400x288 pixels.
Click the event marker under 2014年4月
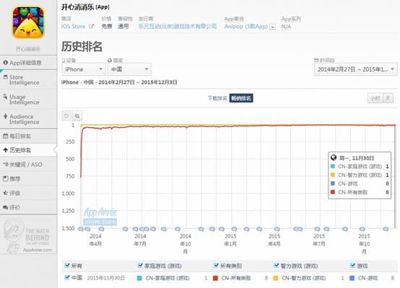(101, 229)
